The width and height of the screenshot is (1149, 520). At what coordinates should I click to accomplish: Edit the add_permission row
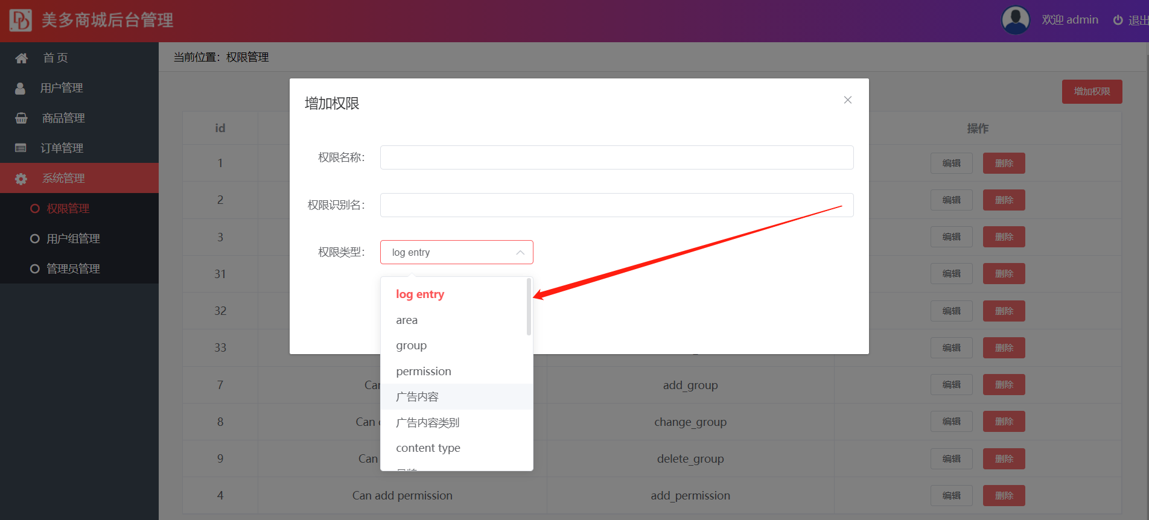pyautogui.click(x=952, y=496)
